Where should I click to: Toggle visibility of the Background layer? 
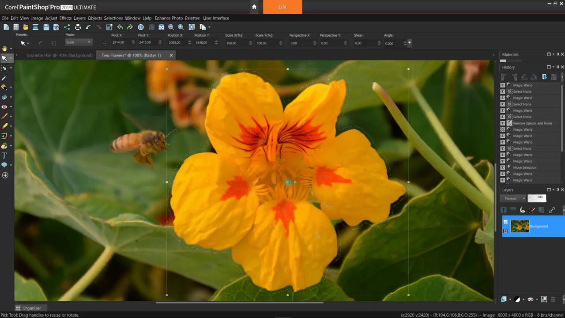tap(505, 231)
